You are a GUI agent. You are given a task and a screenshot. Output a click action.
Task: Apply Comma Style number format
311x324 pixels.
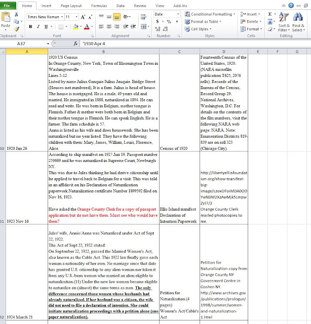177,21
